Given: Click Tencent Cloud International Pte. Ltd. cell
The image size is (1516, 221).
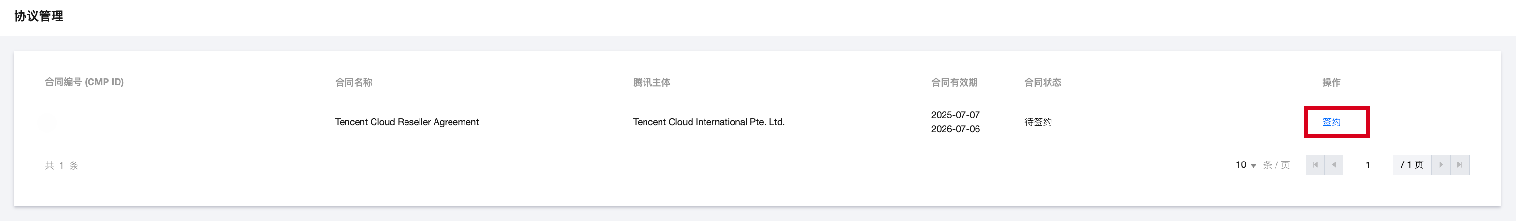Looking at the screenshot, I should point(708,122).
